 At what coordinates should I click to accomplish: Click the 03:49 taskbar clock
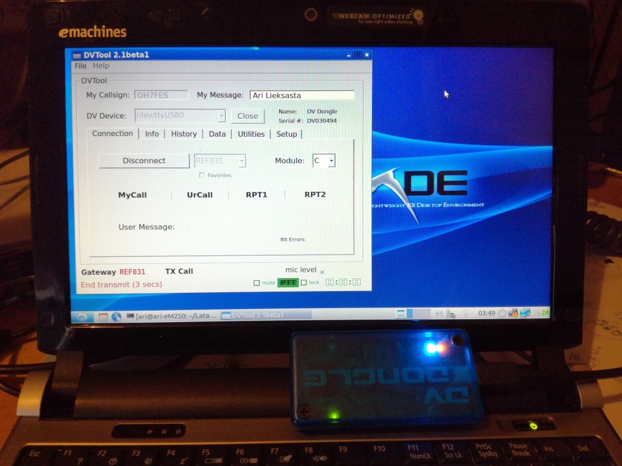pyautogui.click(x=486, y=313)
